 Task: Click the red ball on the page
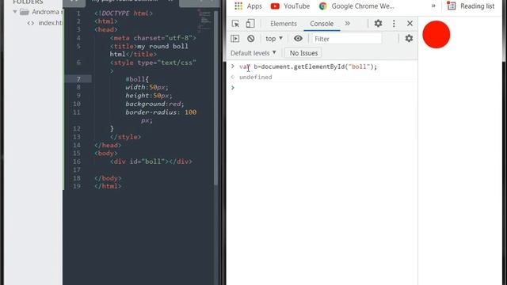point(436,35)
